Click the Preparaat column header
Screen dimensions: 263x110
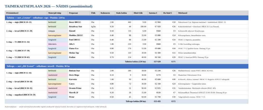click(x=79, y=13)
